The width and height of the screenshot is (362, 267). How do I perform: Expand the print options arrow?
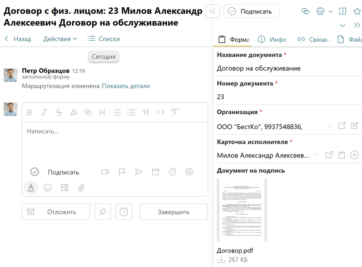(x=331, y=11)
